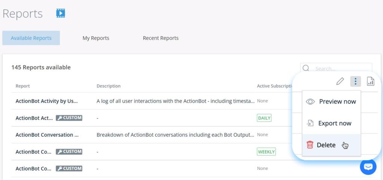The width and height of the screenshot is (383, 180).
Task: Click the video tutorial icon next to Reports
Action: (60, 13)
